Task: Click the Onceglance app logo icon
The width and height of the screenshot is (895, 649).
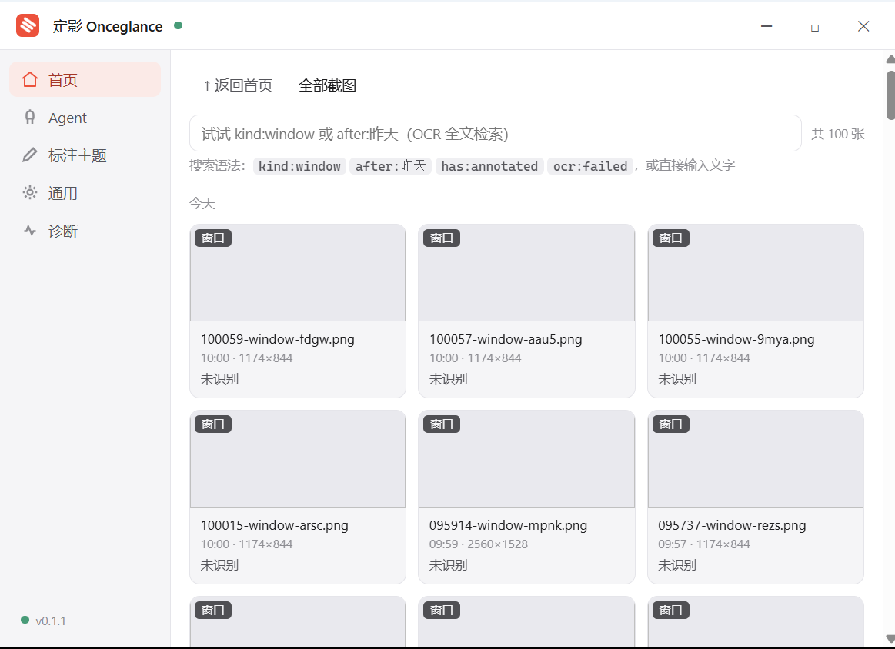Action: (28, 25)
